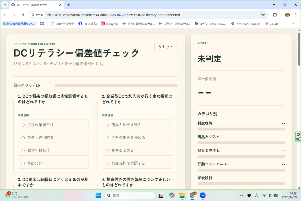The height and width of the screenshot is (201, 301).
Task: Select the answer 掛金と運用結果
Action: point(53,137)
